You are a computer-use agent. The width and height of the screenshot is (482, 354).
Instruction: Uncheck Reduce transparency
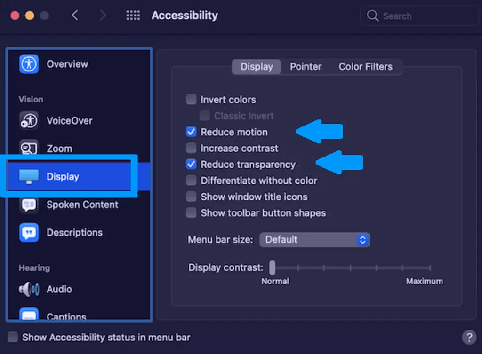point(191,164)
